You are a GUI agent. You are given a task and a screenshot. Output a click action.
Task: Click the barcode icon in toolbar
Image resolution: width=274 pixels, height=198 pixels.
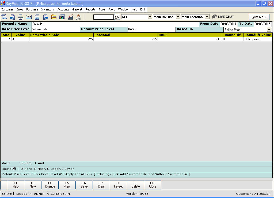(x=29, y=17)
